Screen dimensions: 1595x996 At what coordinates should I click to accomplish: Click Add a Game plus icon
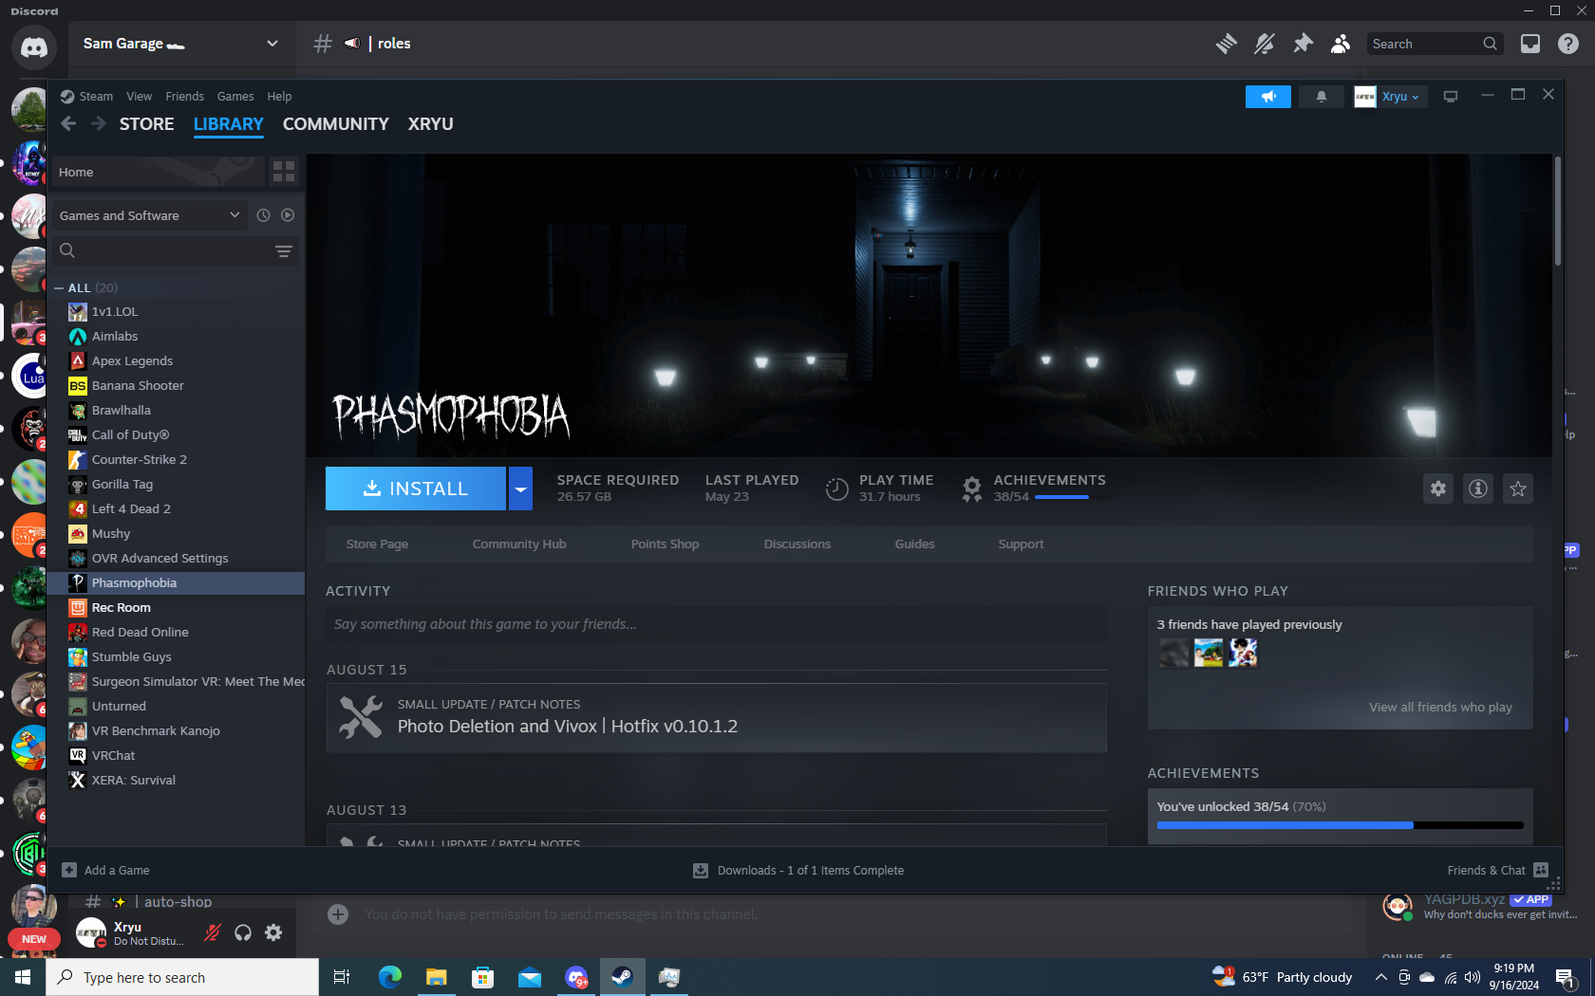tap(69, 870)
